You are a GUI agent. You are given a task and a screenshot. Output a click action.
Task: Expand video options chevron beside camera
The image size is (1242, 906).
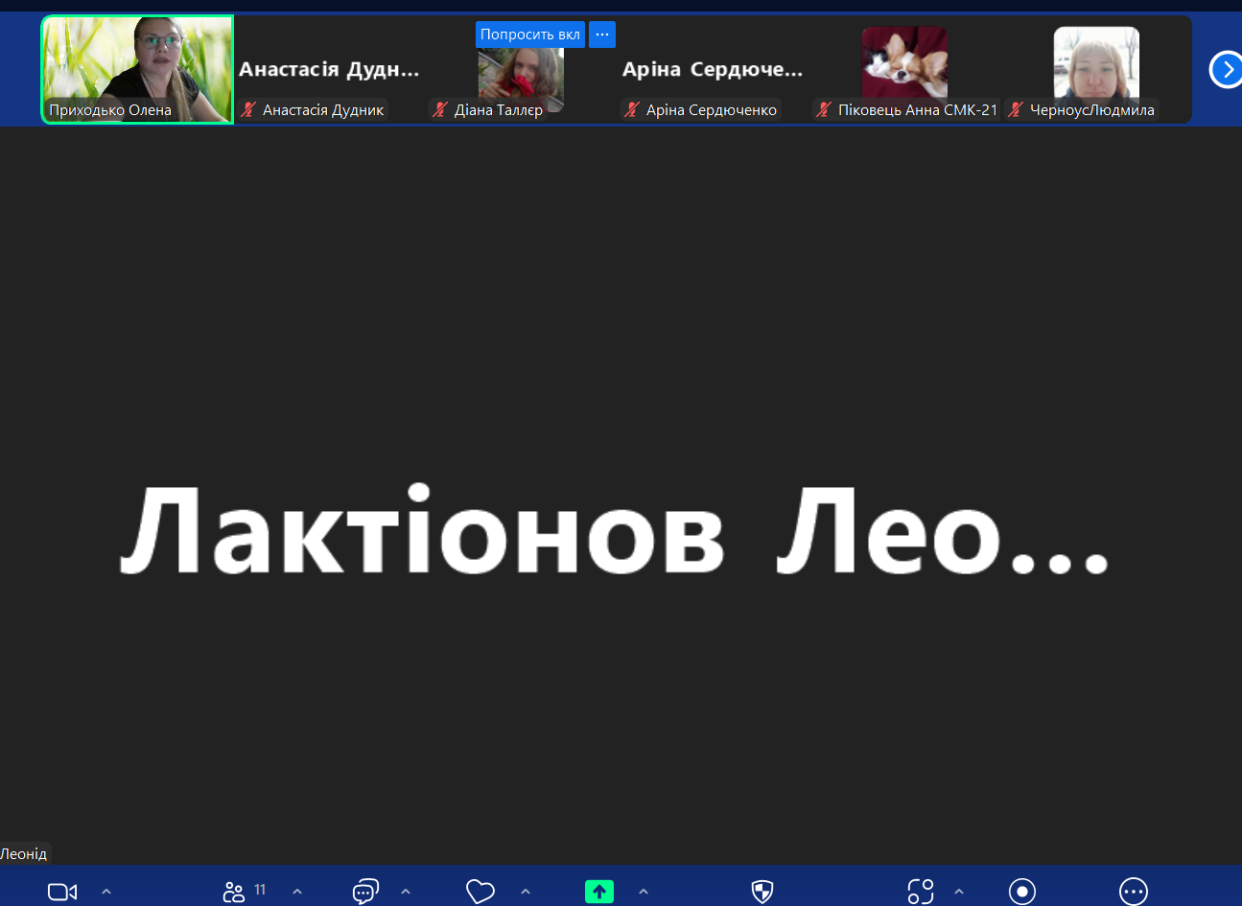pyautogui.click(x=106, y=892)
